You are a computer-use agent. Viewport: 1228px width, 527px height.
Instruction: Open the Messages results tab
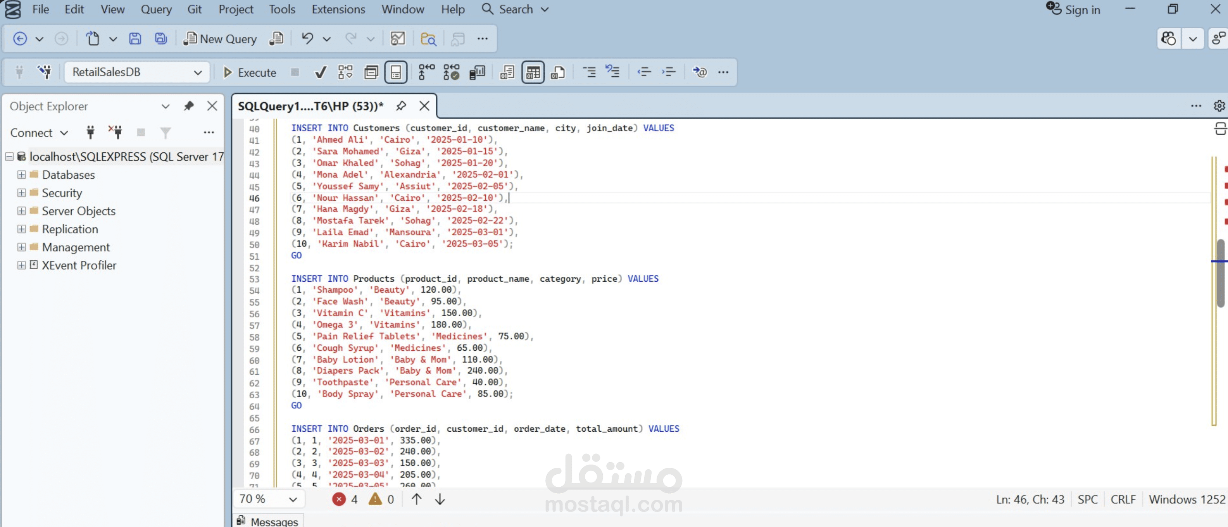pos(268,521)
